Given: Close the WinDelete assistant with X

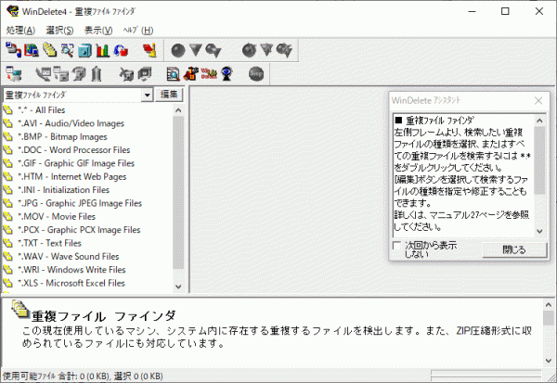Looking at the screenshot, I should (x=538, y=100).
